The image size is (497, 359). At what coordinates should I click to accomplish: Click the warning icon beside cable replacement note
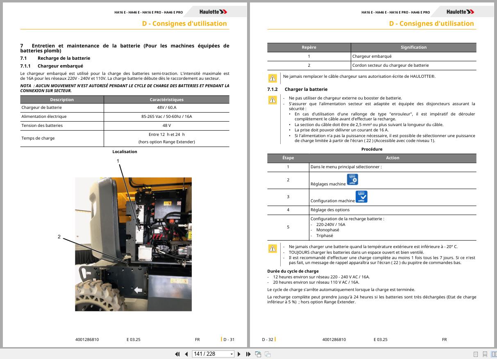coord(272,78)
